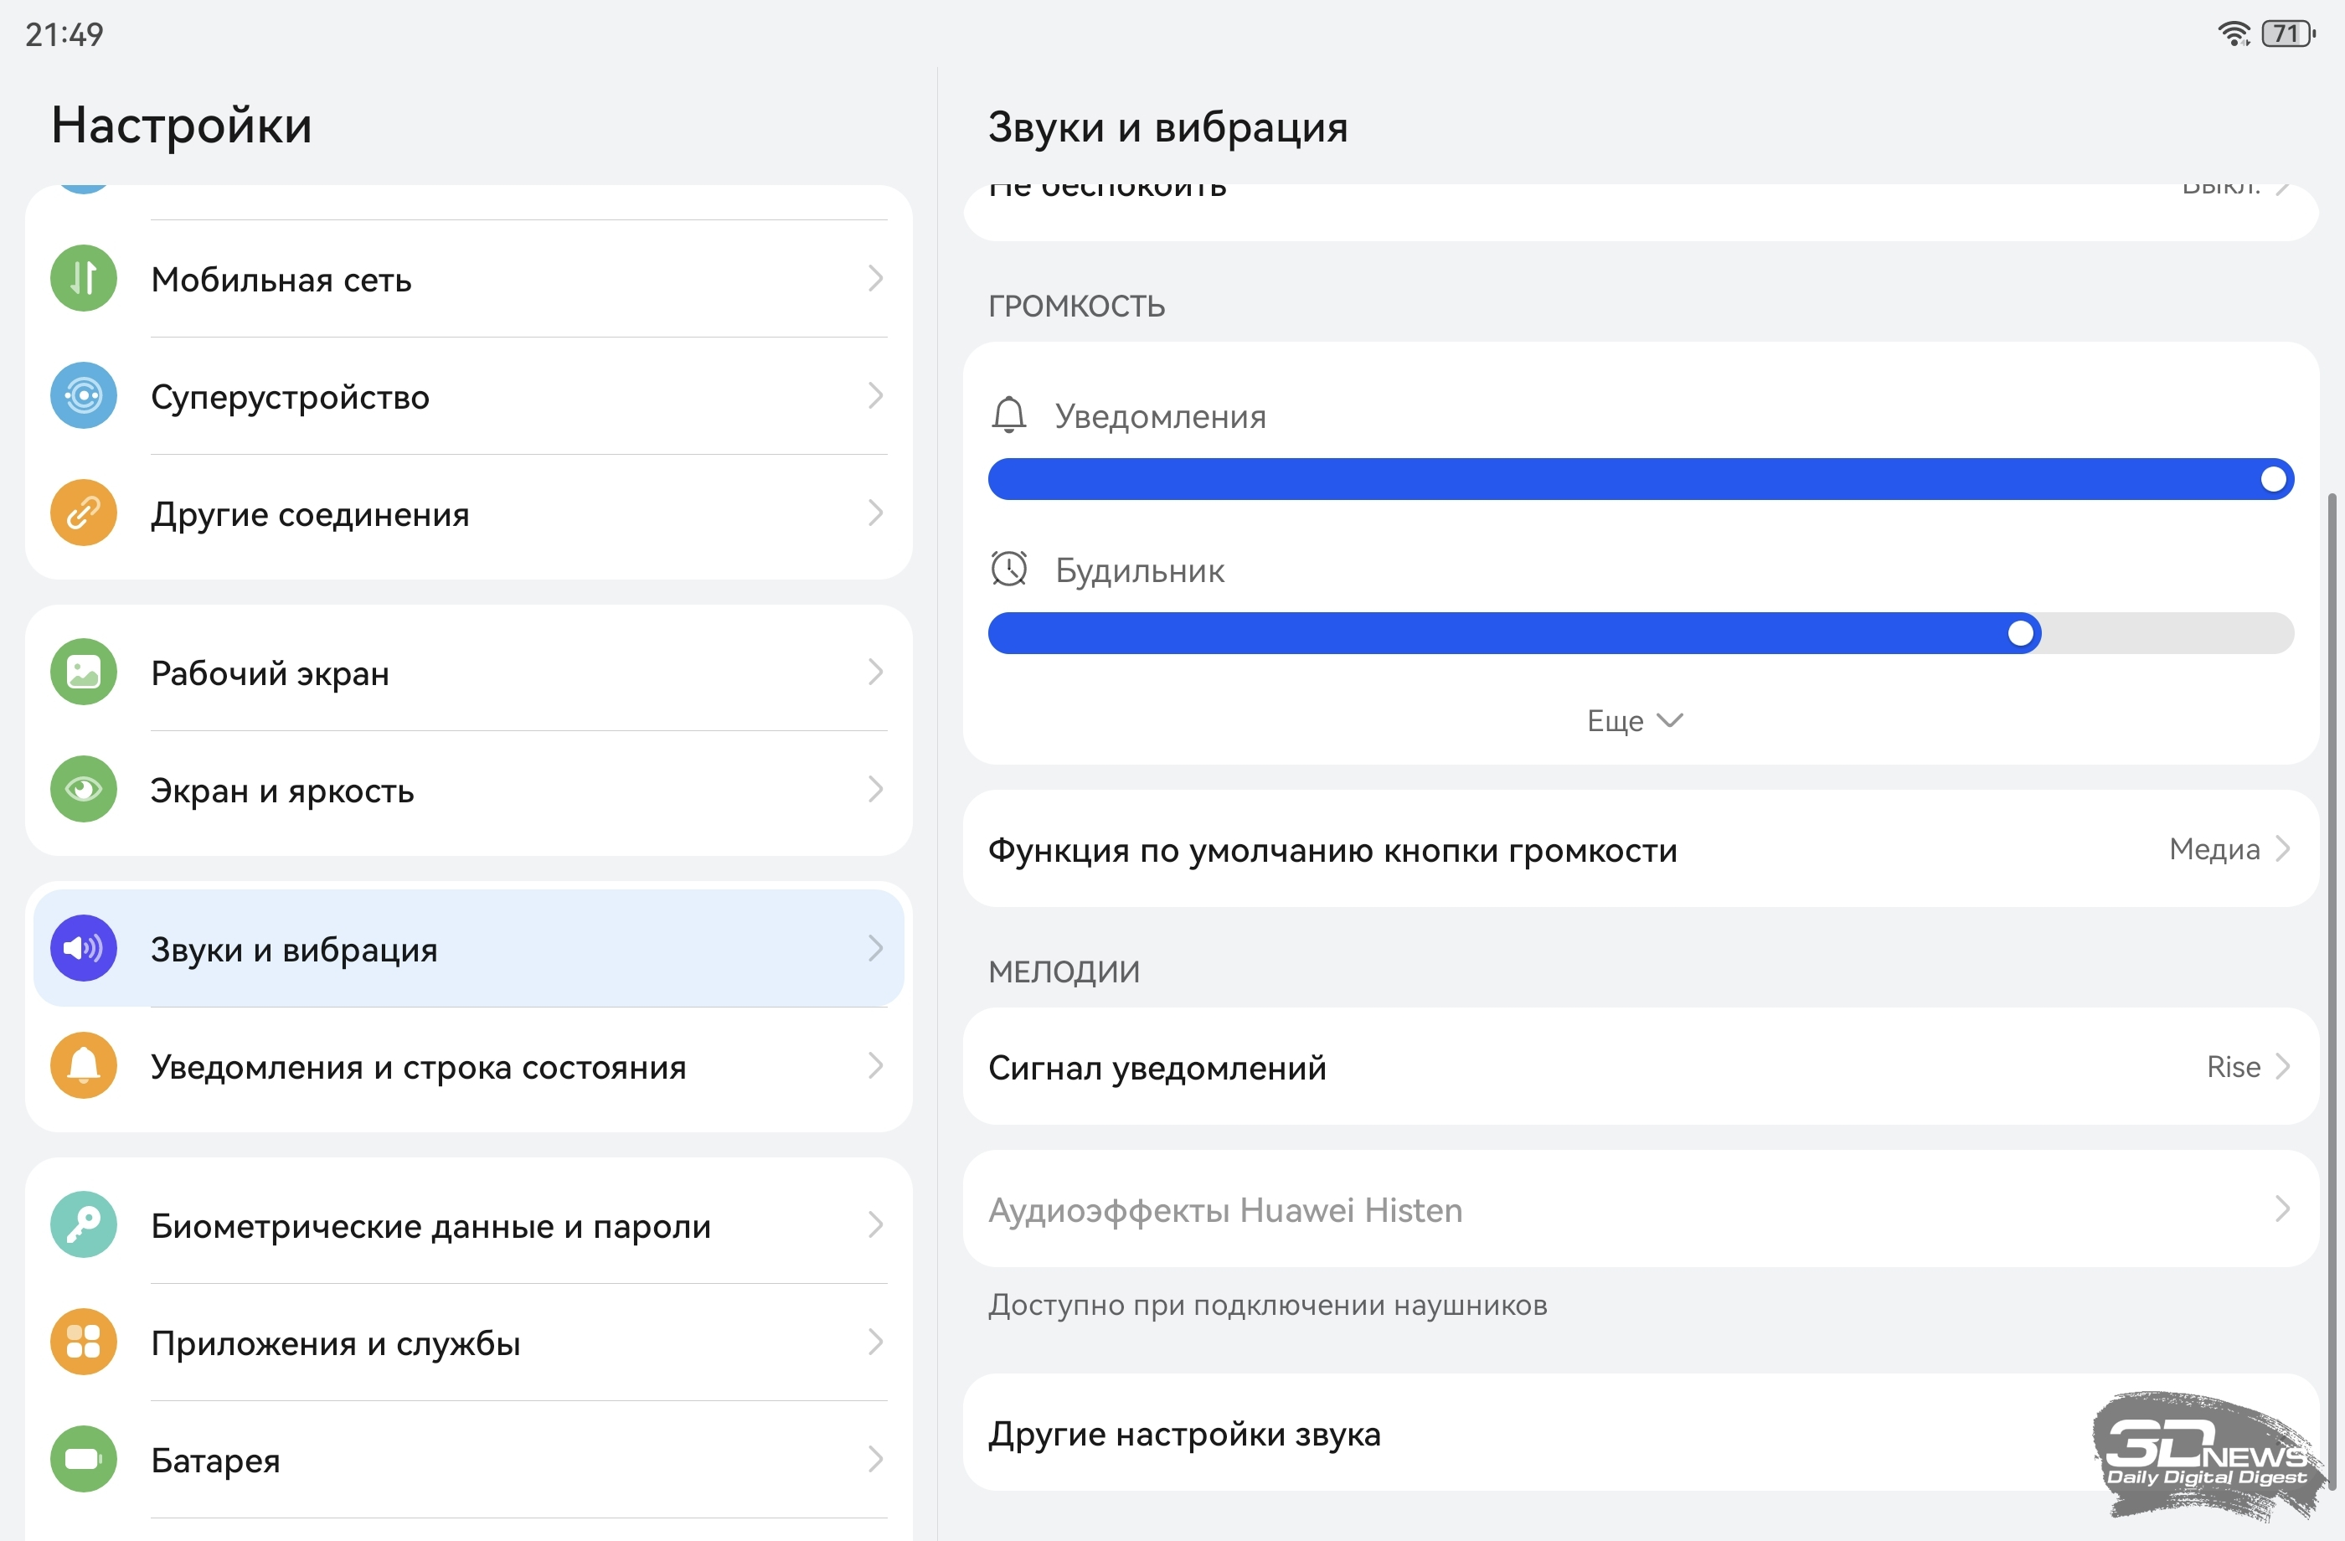Image resolution: width=2345 pixels, height=1541 pixels.
Task: Tap the Wi-Fi status icon in the status bar
Action: point(2233,34)
